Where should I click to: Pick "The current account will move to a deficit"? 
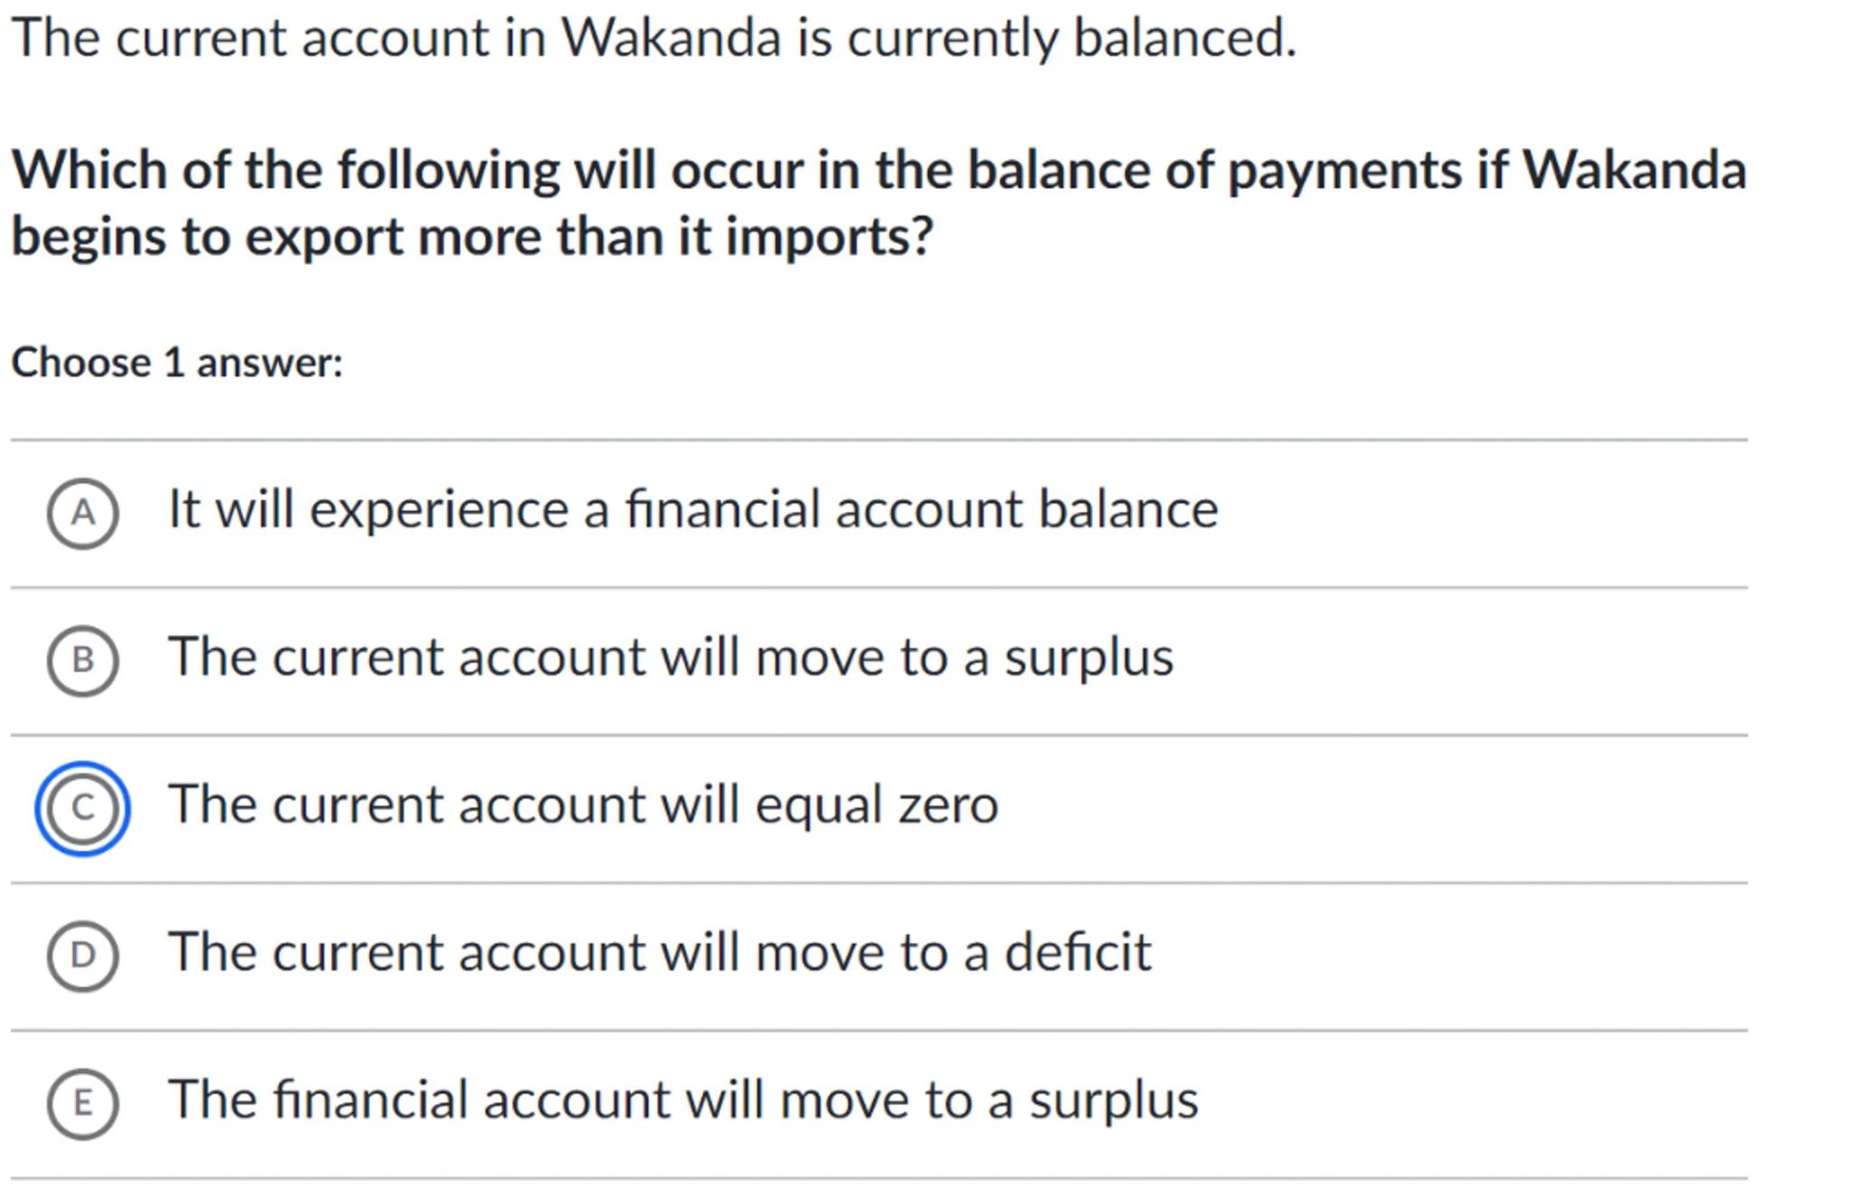tap(660, 951)
